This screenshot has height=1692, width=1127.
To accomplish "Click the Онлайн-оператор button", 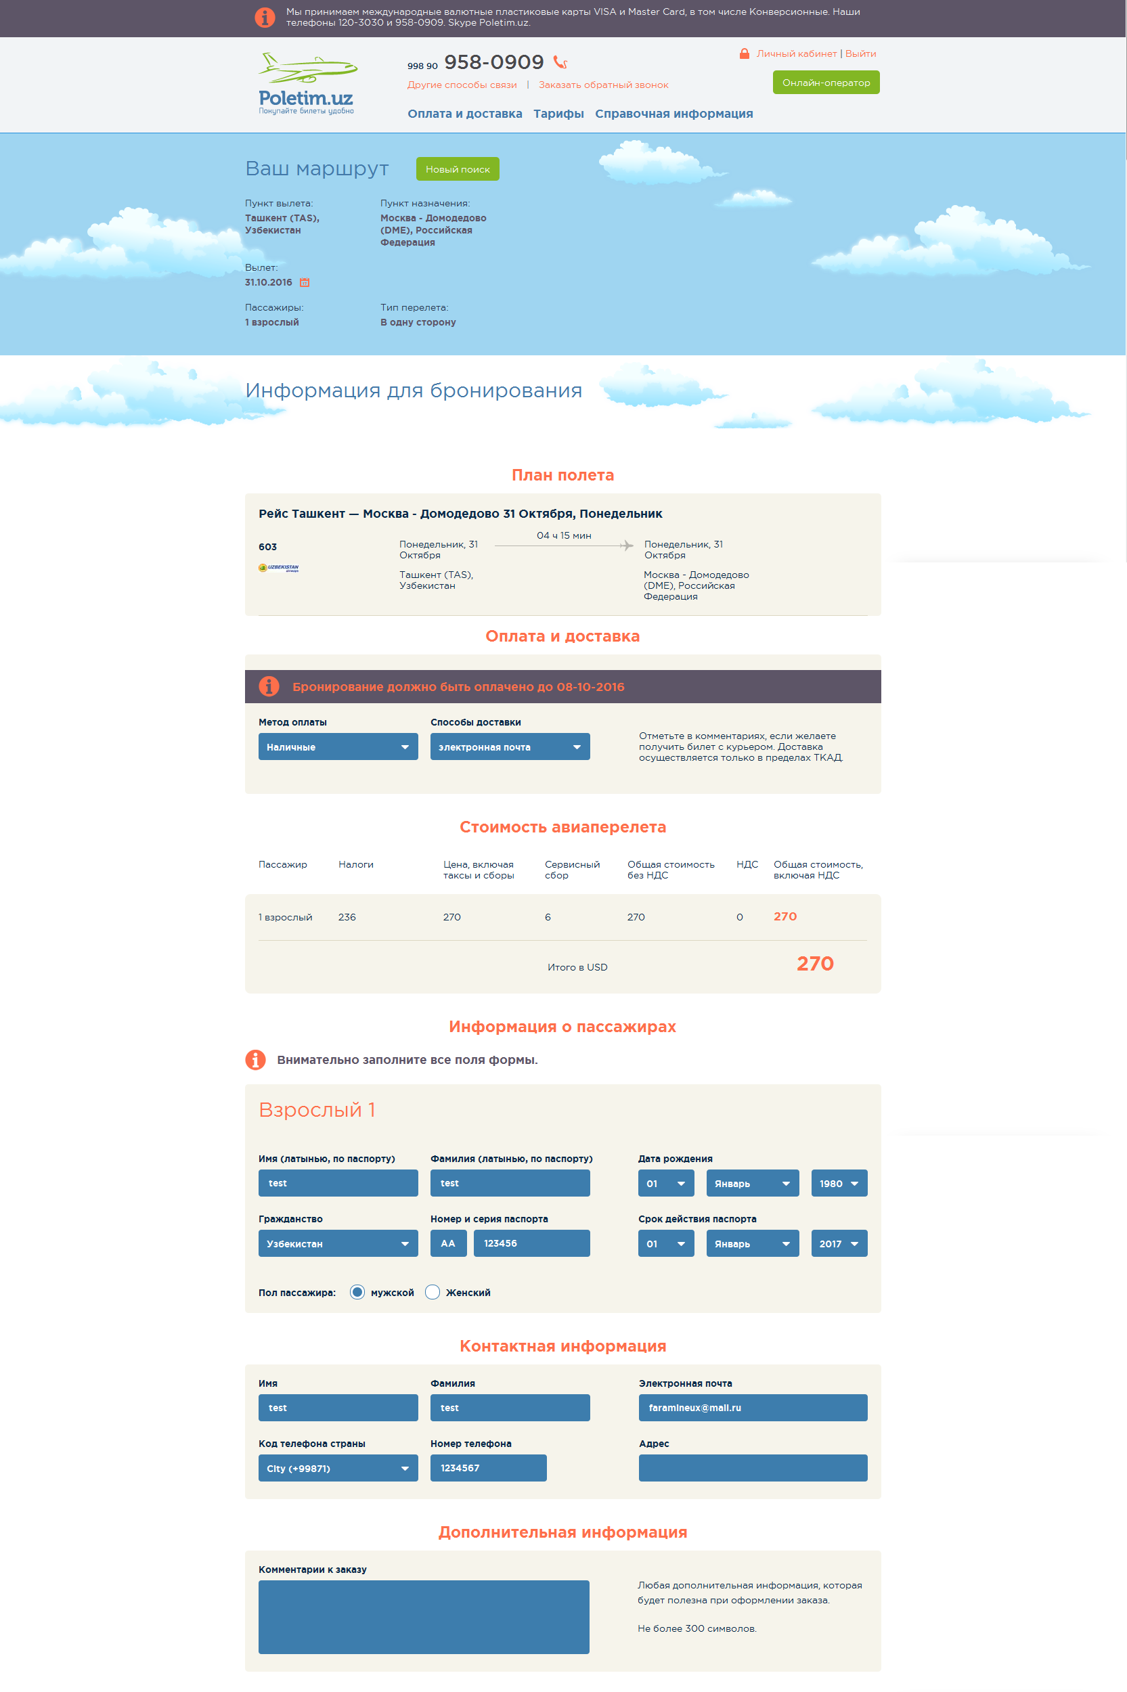I will (825, 83).
